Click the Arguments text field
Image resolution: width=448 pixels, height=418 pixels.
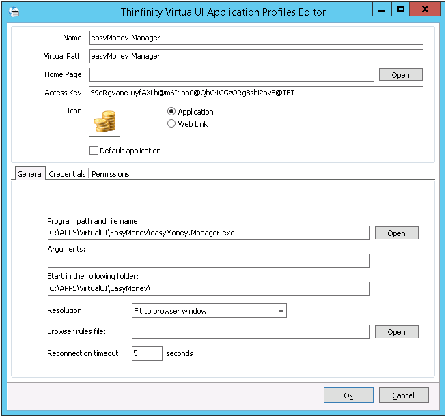(x=209, y=260)
